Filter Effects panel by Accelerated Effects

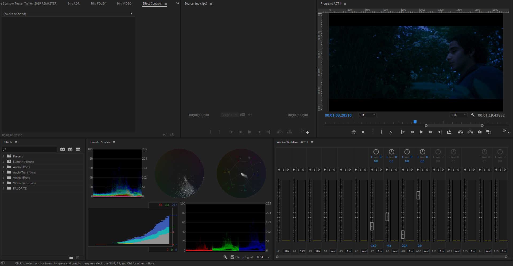[x=63, y=149]
